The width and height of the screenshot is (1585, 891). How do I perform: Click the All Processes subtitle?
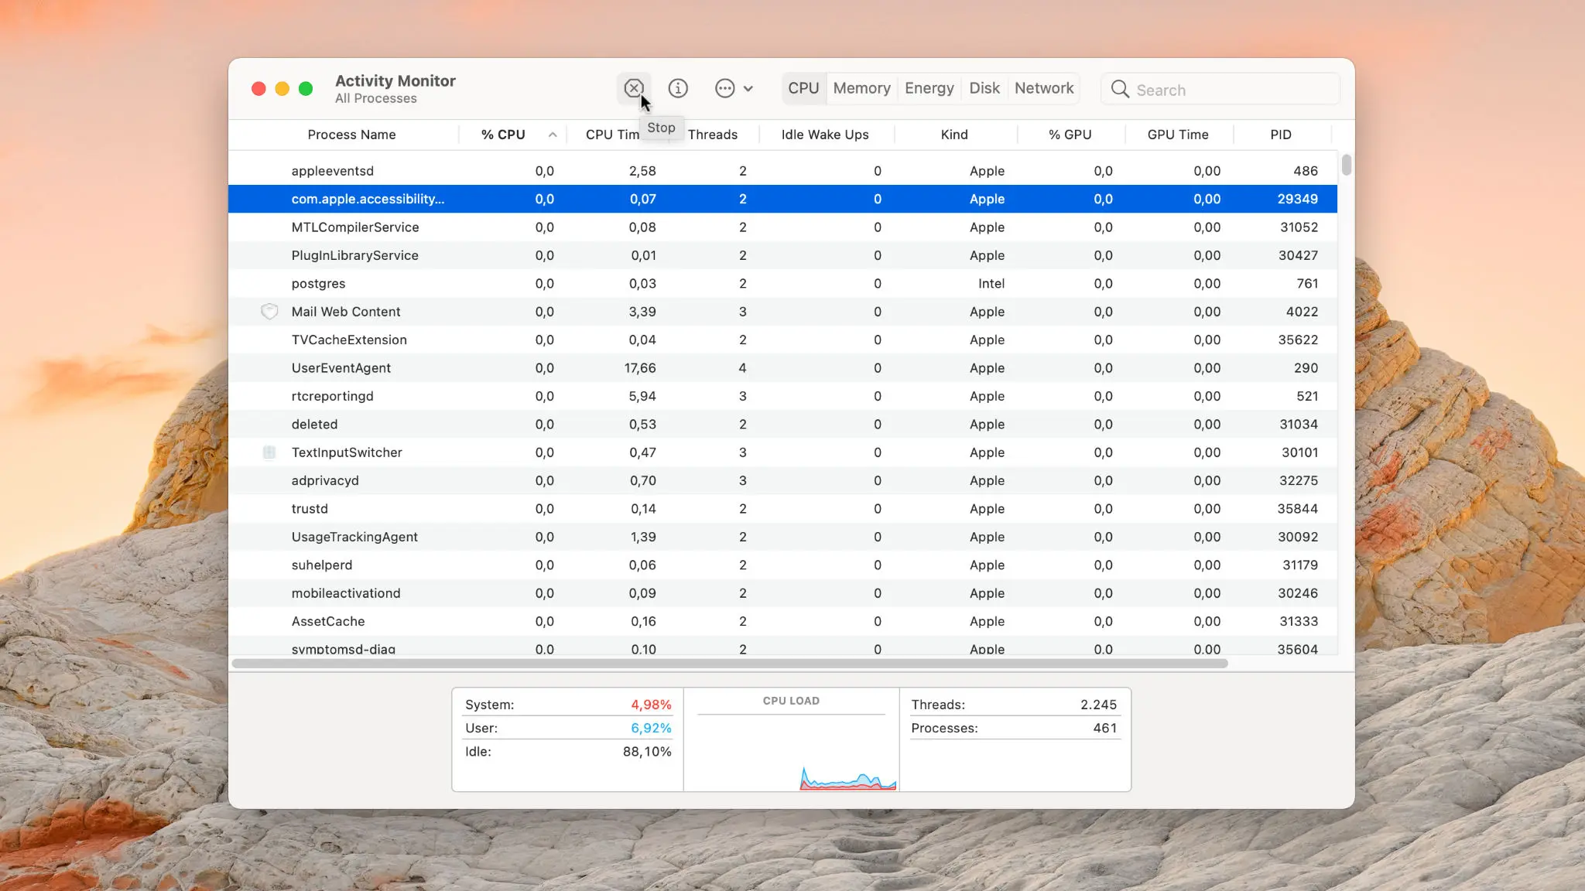point(375,98)
